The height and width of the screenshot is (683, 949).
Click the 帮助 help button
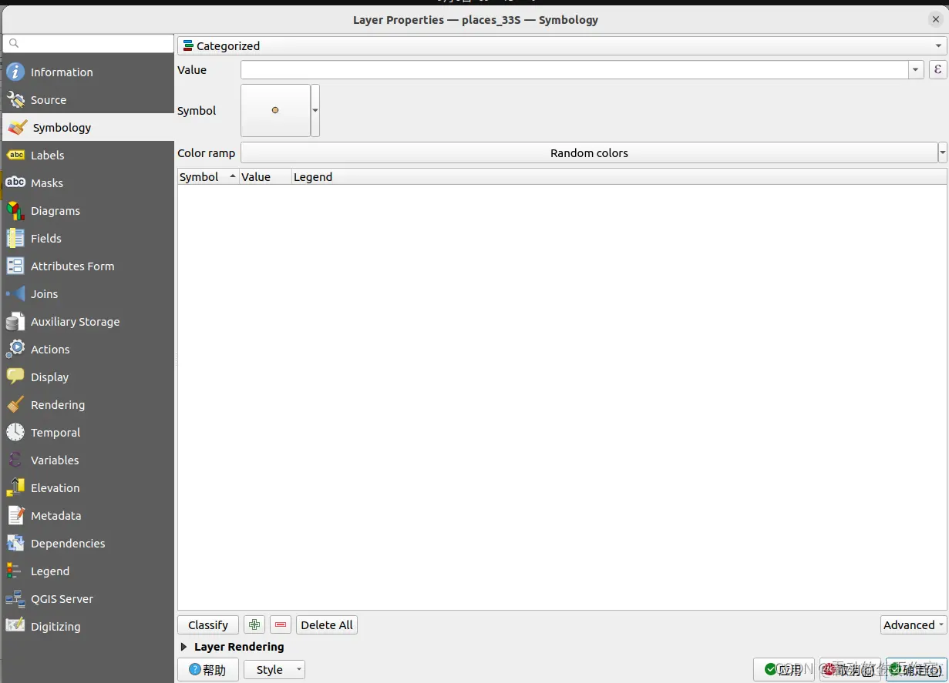(x=208, y=670)
